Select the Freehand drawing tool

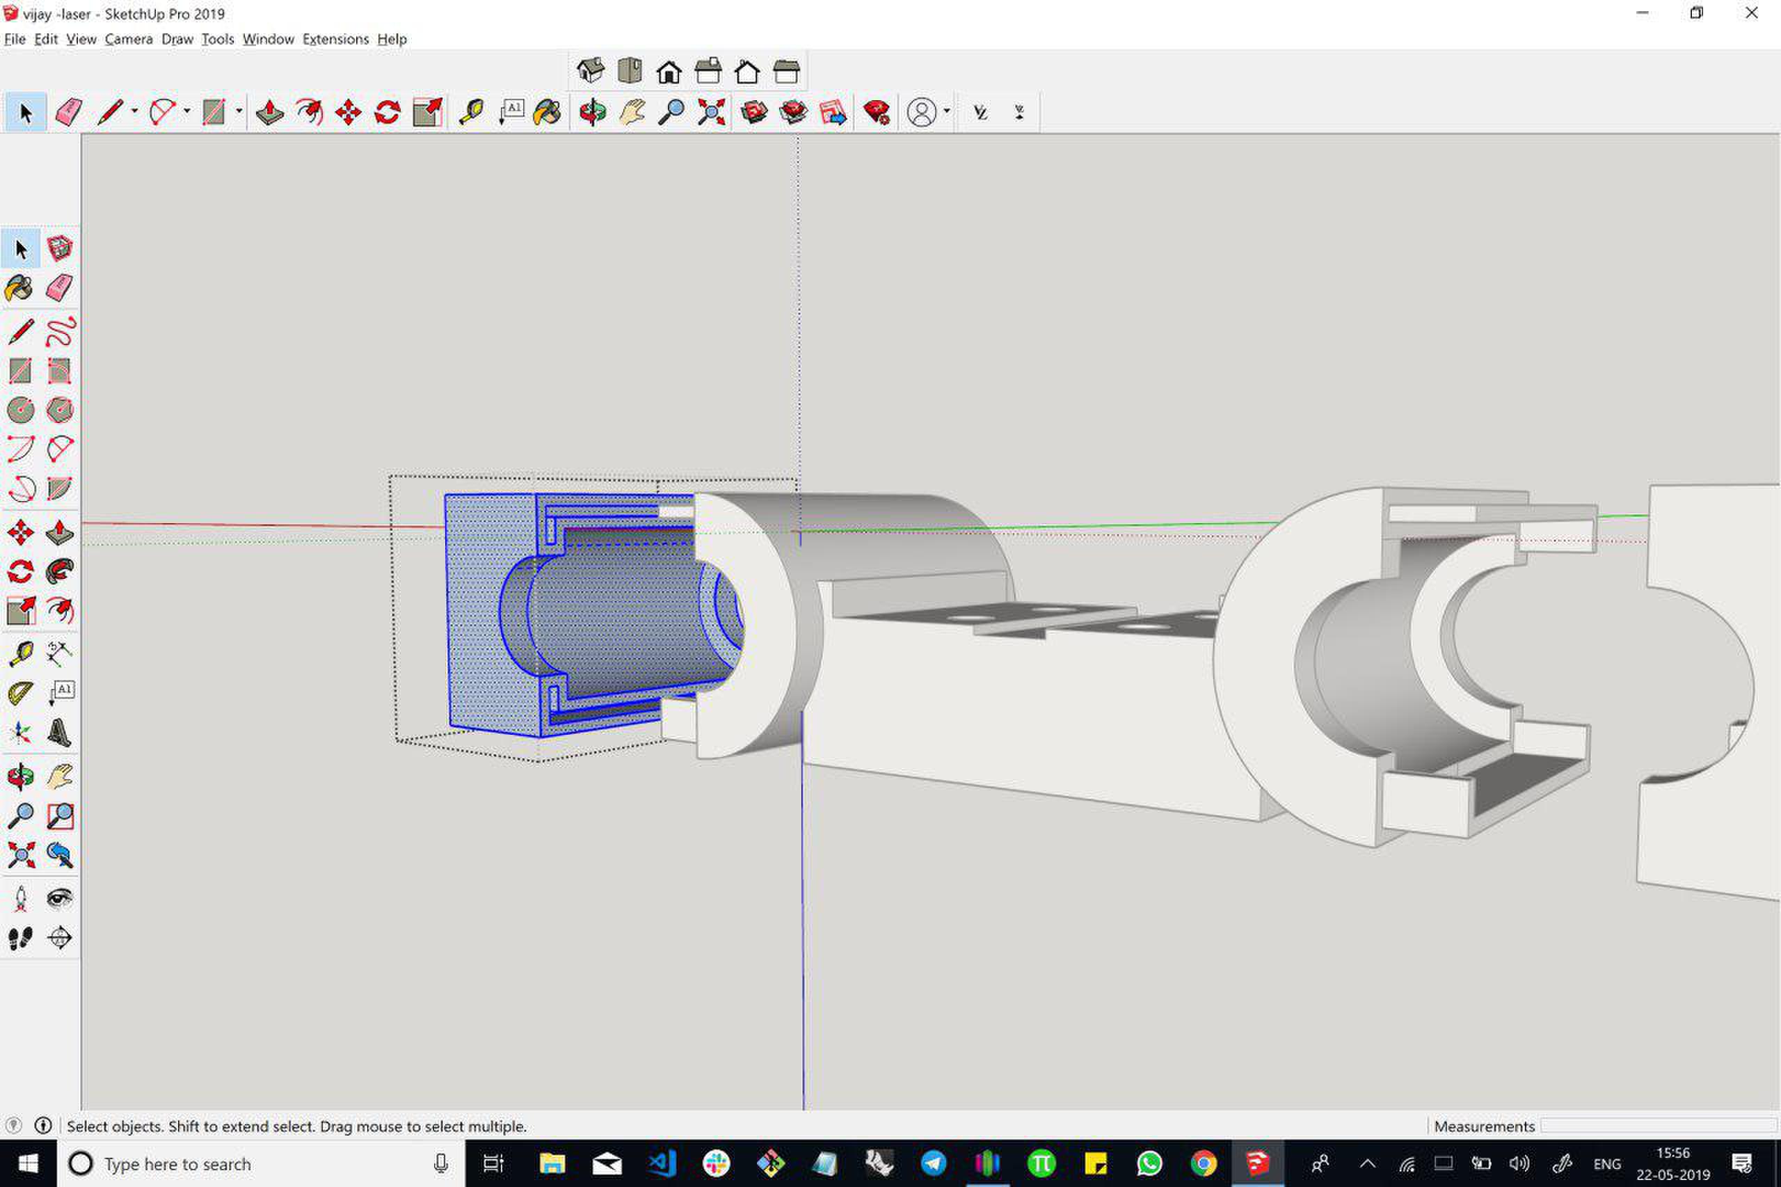click(x=60, y=332)
